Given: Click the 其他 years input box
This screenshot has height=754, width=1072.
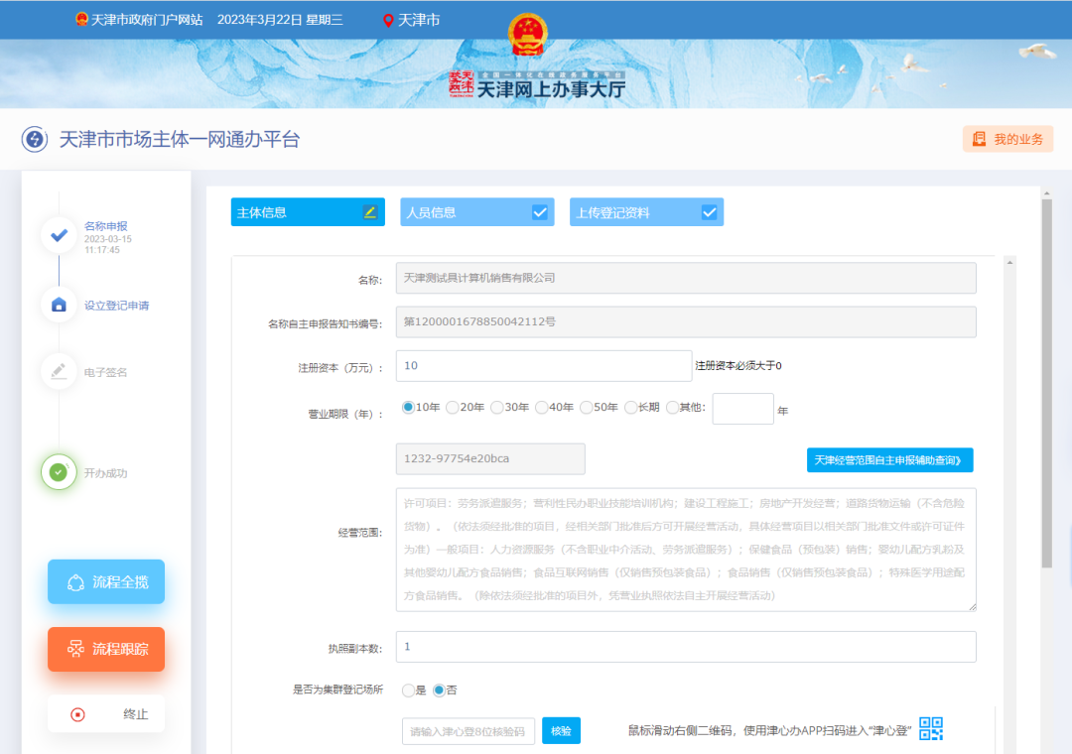Looking at the screenshot, I should [x=742, y=409].
